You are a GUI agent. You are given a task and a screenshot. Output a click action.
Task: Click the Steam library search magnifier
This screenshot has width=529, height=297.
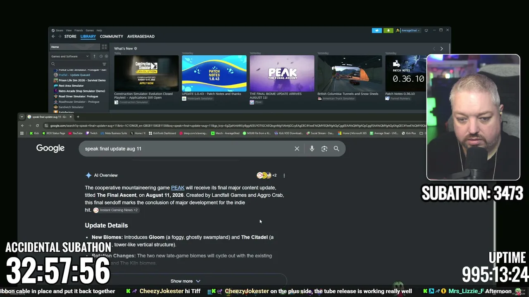click(53, 64)
